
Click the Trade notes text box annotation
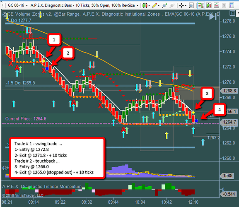(x=57, y=158)
